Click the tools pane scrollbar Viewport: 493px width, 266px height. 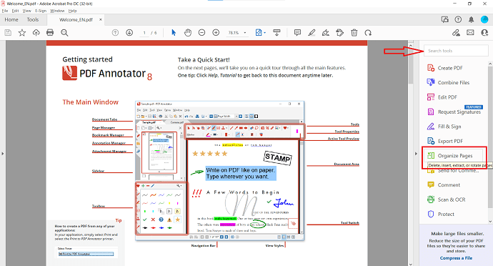490,137
